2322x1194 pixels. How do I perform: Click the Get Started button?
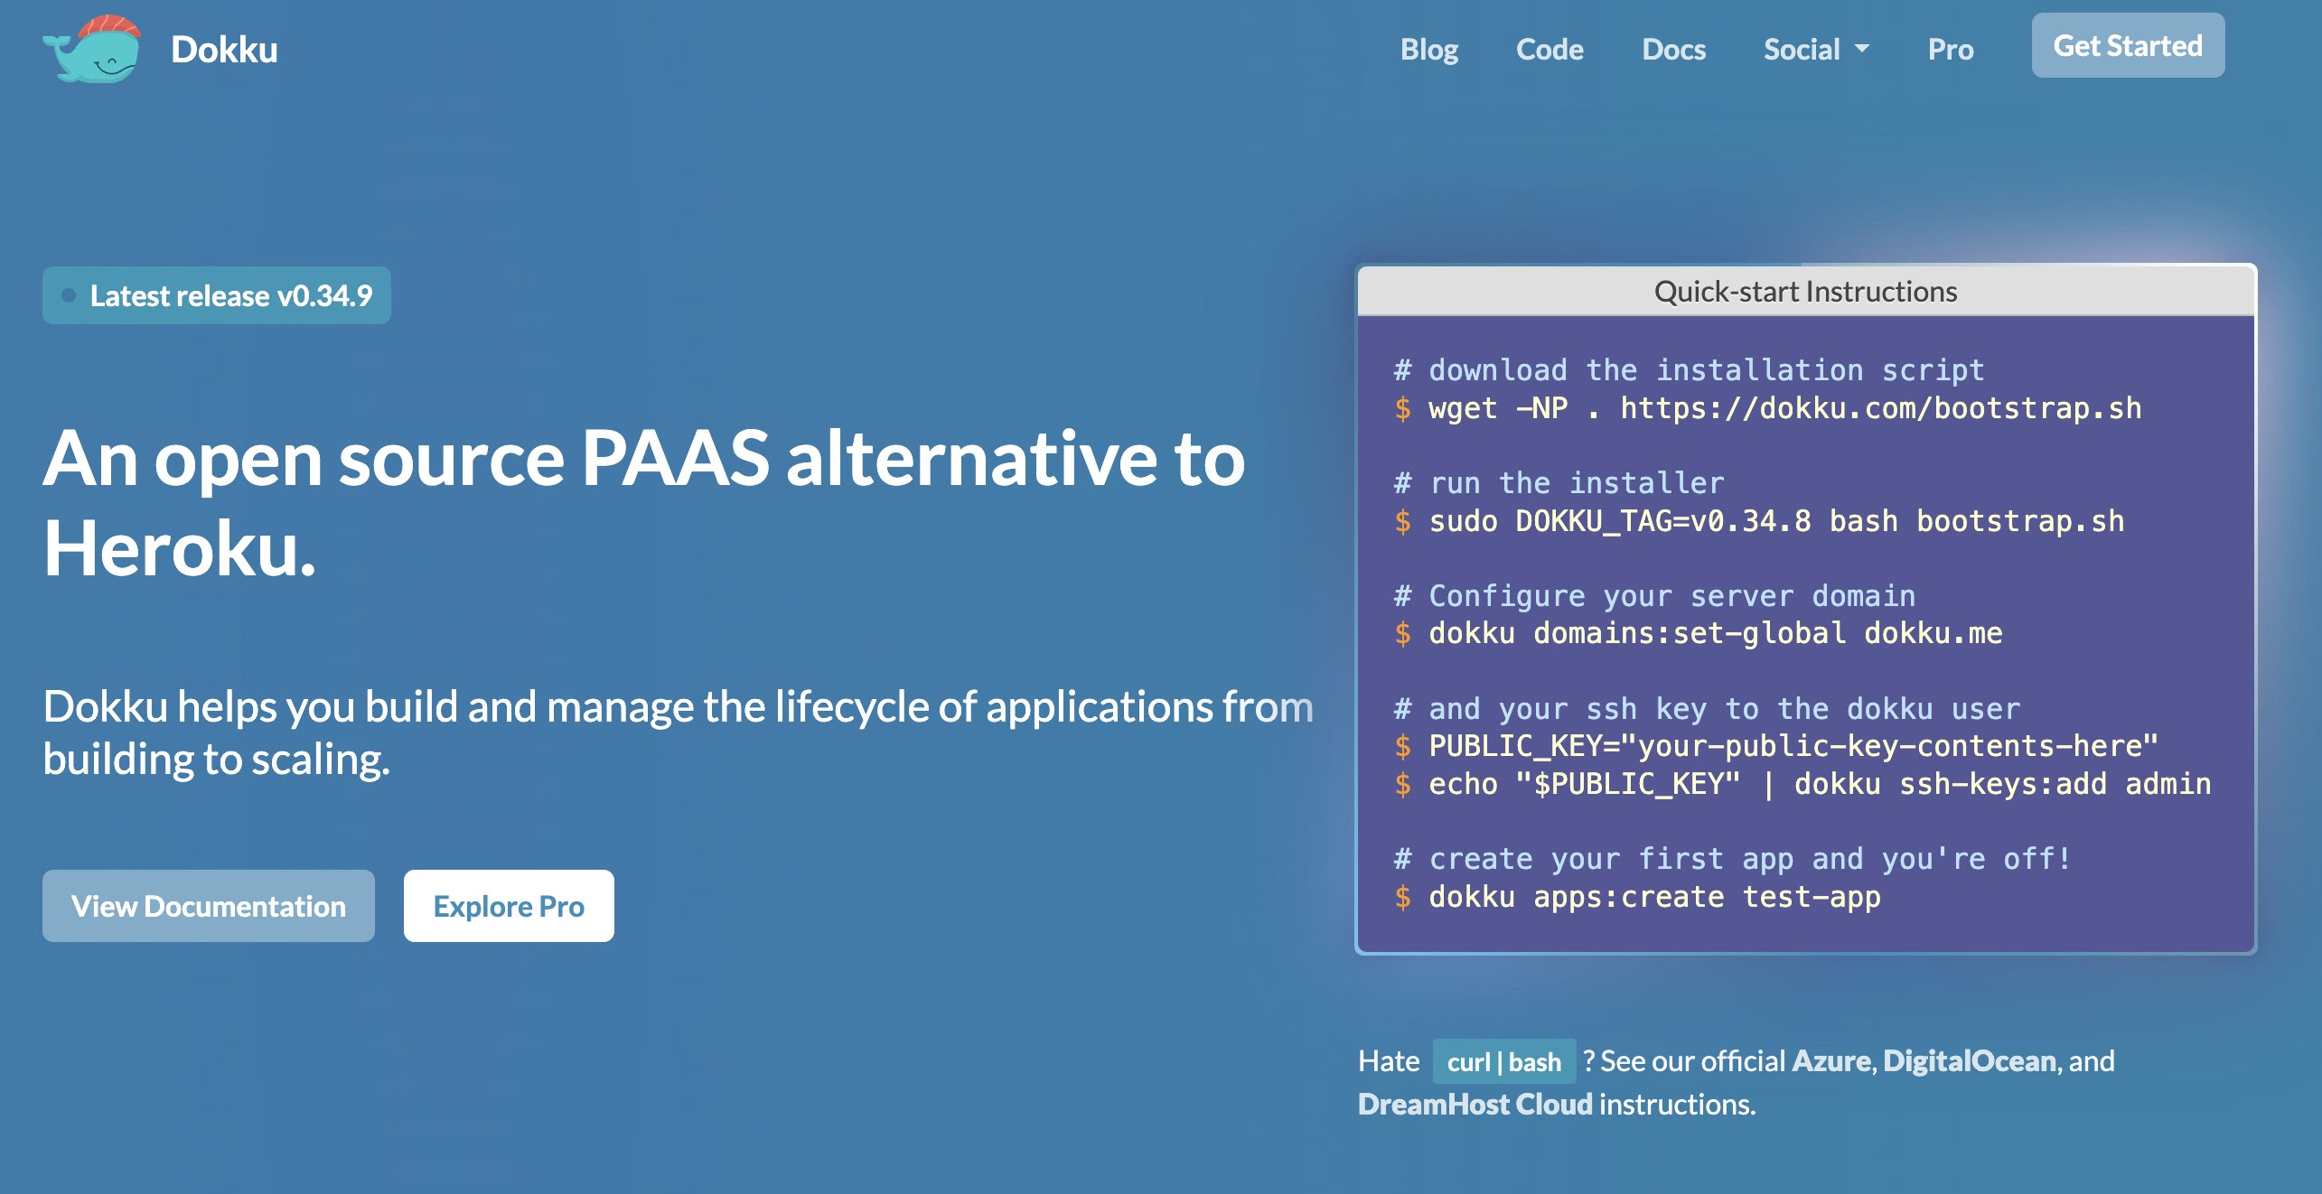coord(2128,45)
